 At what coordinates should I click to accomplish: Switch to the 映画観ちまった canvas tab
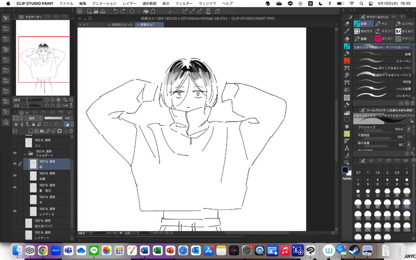click(120, 24)
